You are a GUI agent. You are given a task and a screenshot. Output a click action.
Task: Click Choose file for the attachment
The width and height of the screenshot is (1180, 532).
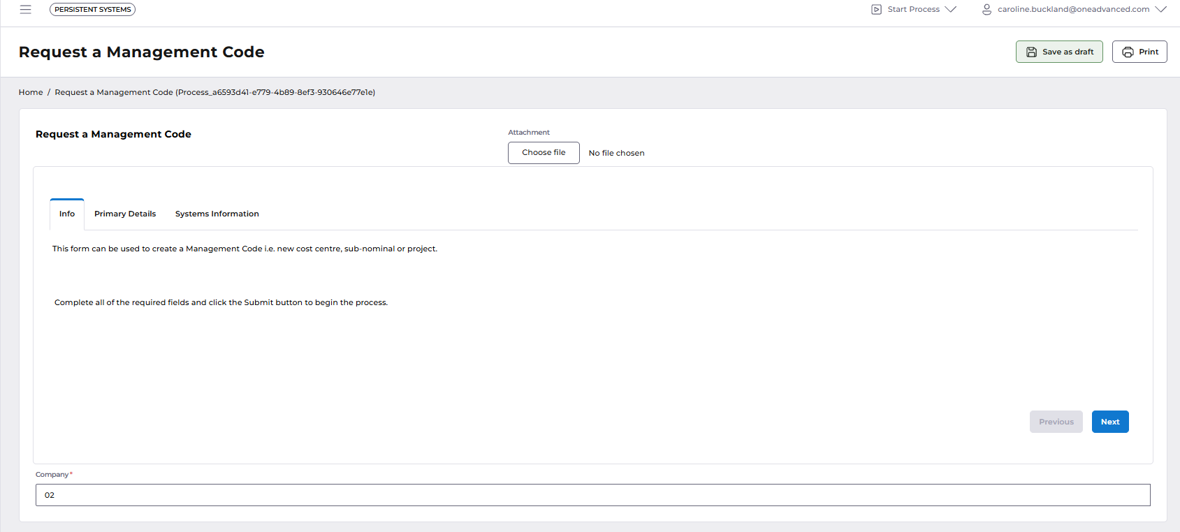(x=544, y=153)
